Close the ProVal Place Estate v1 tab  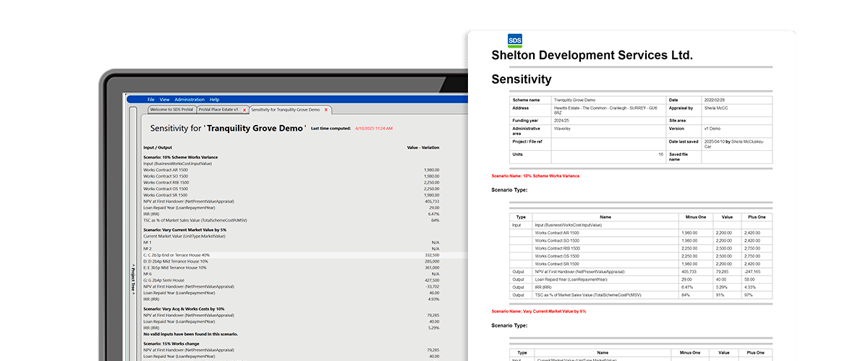pos(244,110)
